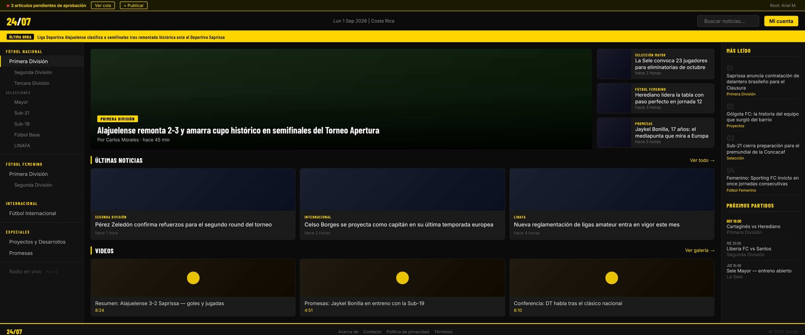Open most-read Sub-21 premundial Concacaf story
This screenshot has height=335, width=805.
(763, 149)
